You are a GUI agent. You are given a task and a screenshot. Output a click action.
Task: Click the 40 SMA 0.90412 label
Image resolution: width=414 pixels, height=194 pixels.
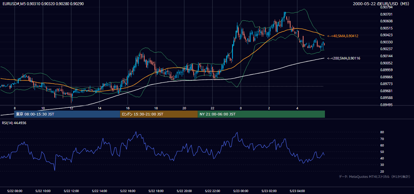pos(343,36)
